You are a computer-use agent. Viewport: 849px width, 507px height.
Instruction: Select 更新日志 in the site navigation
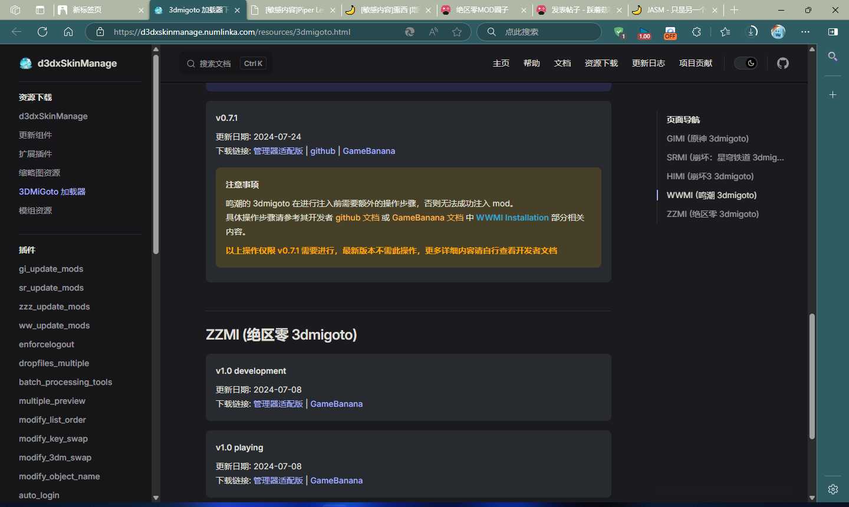(649, 63)
